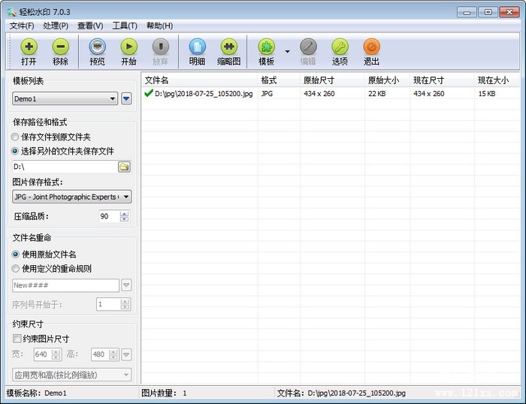526x404 pixels.
Task: Sort by the 文件名 column header
Action: tap(200, 80)
